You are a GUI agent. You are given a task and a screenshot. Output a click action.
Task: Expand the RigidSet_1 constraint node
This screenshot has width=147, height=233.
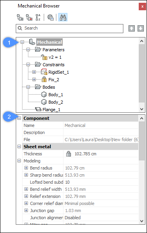click(x=34, y=72)
